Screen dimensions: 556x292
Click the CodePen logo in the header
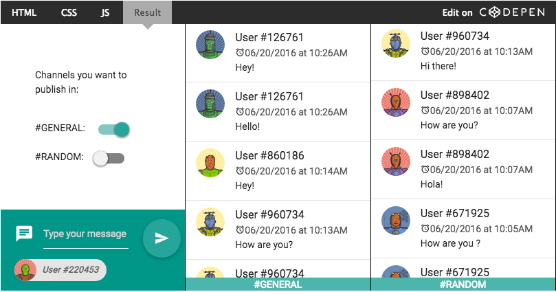click(x=513, y=12)
